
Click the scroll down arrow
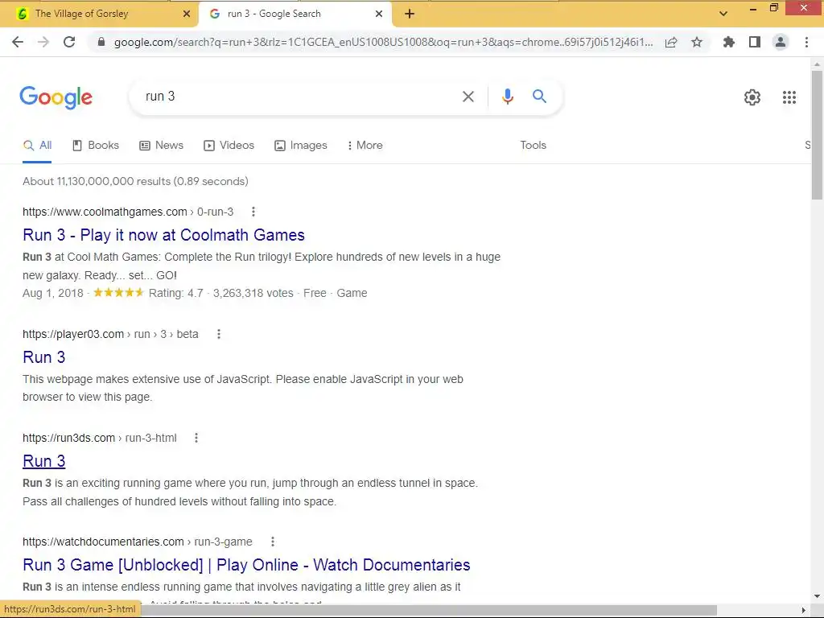pyautogui.click(x=817, y=596)
